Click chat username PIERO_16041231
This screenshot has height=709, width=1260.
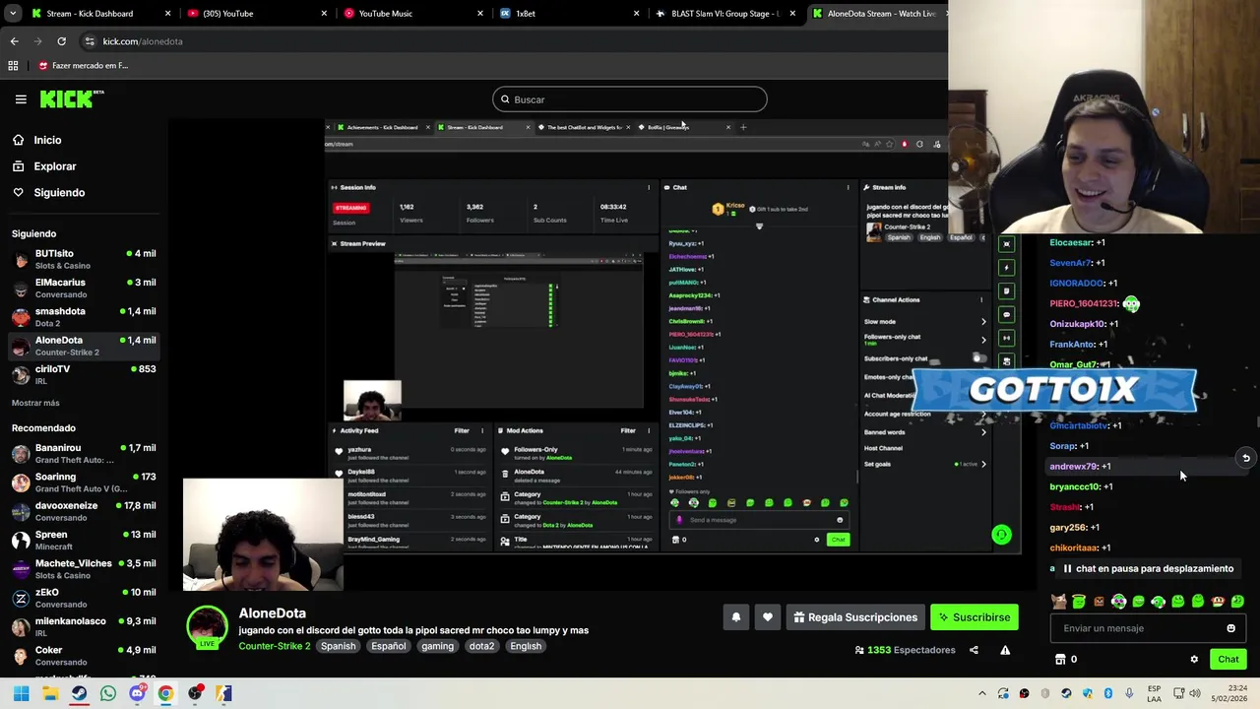(x=1083, y=303)
